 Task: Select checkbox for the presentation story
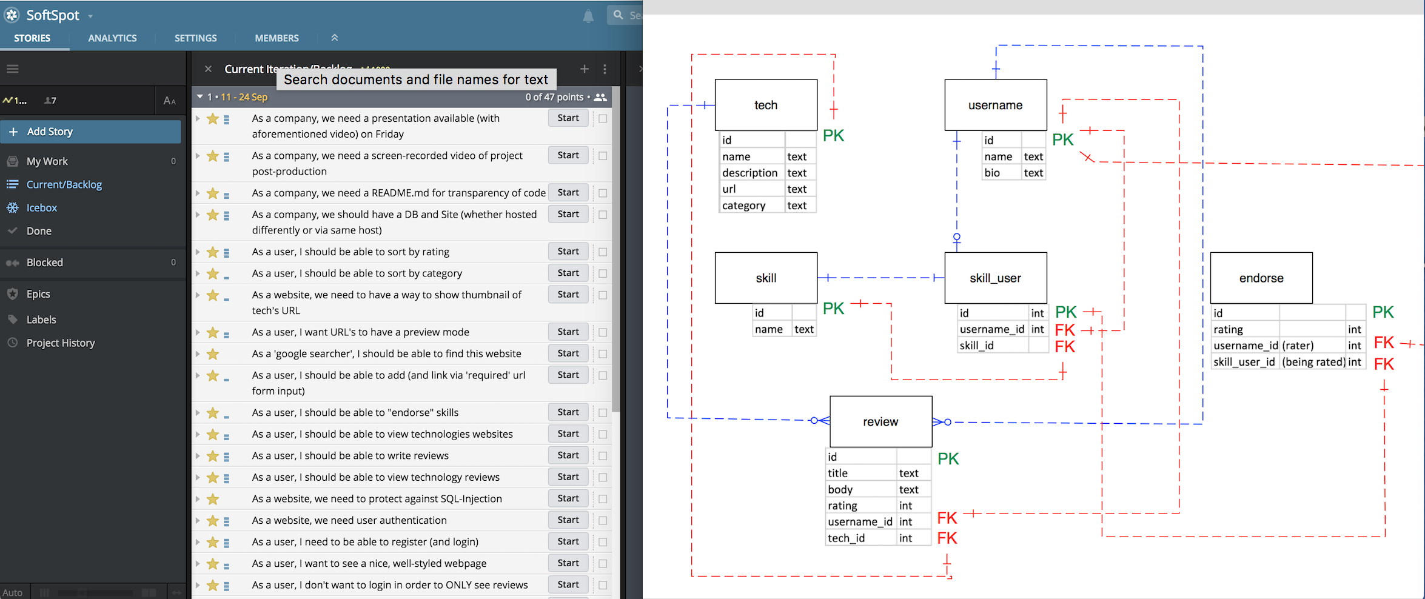603,119
